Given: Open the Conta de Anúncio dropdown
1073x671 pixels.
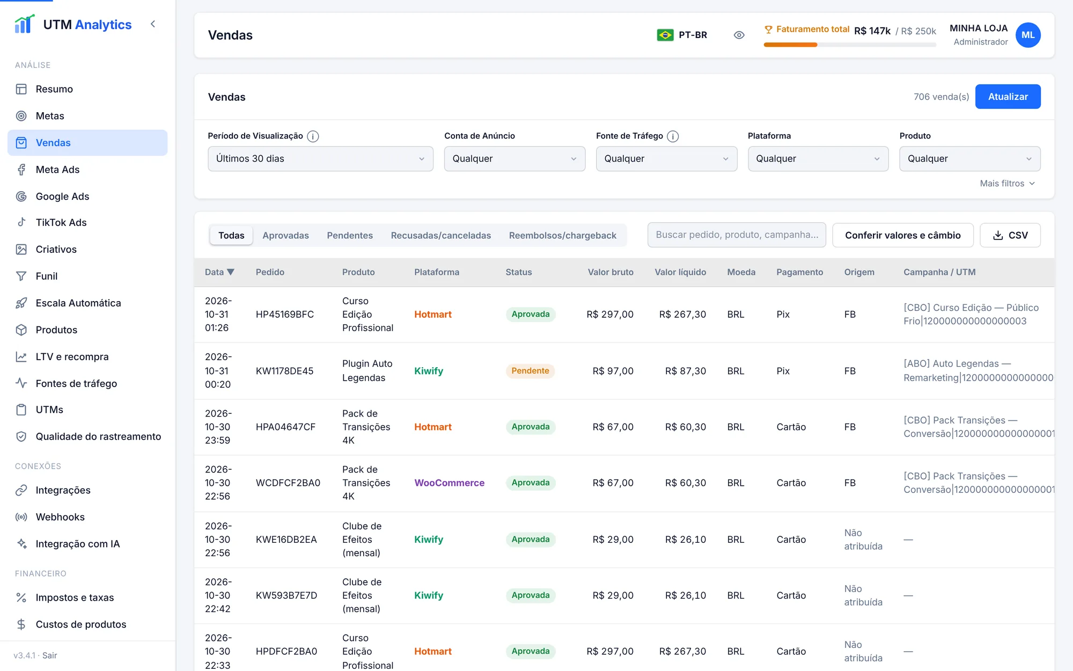Looking at the screenshot, I should (x=515, y=159).
